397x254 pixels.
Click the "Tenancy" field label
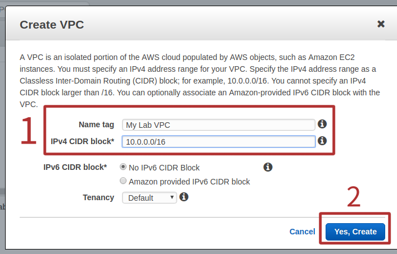click(98, 197)
